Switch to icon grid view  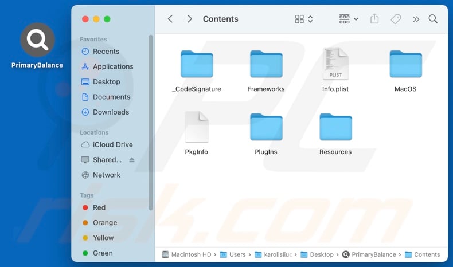pyautogui.click(x=299, y=19)
